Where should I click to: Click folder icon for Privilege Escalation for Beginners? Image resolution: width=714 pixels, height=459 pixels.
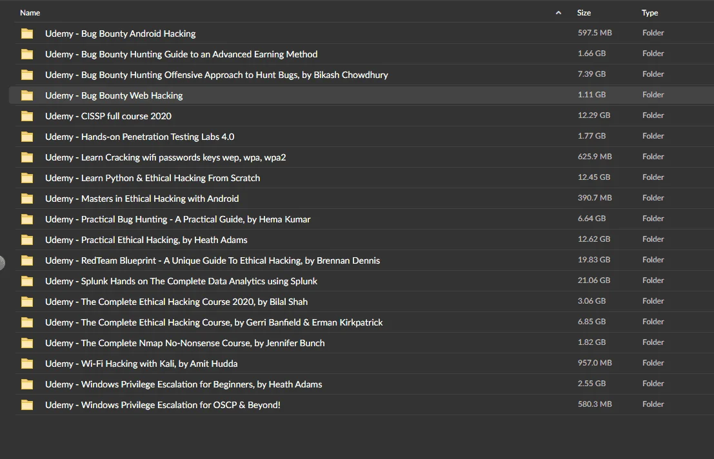click(x=27, y=384)
